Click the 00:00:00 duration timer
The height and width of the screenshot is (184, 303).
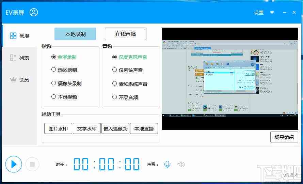(107, 164)
